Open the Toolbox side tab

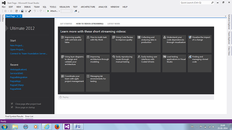[3, 18]
